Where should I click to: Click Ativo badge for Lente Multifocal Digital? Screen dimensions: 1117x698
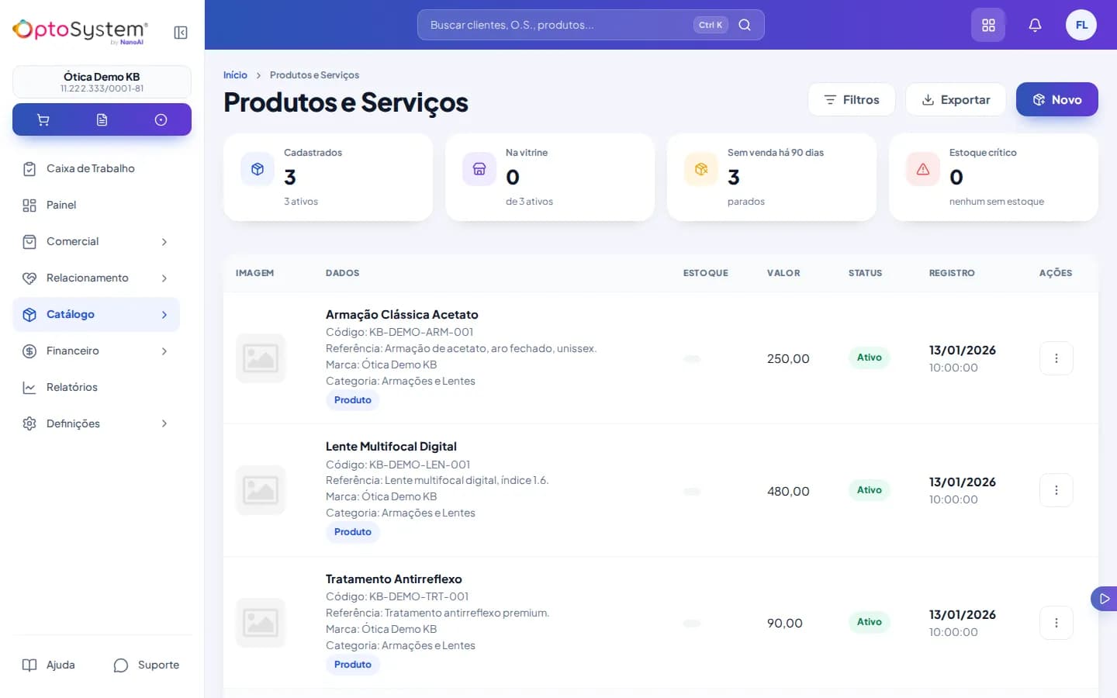[870, 489]
